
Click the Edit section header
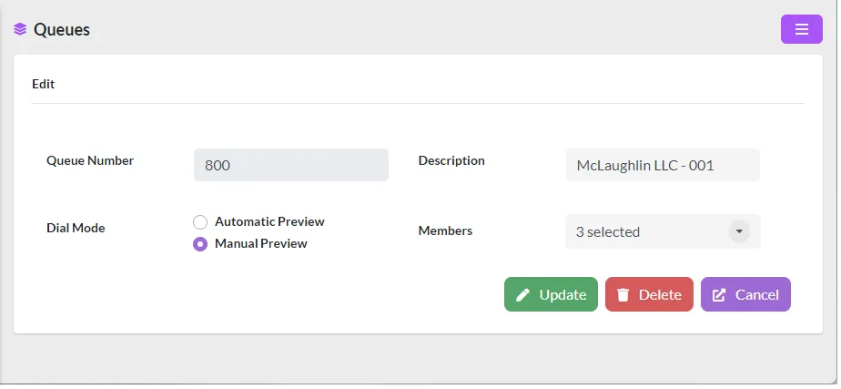(x=44, y=84)
